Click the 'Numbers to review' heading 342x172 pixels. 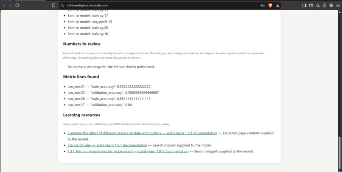pos(82,44)
